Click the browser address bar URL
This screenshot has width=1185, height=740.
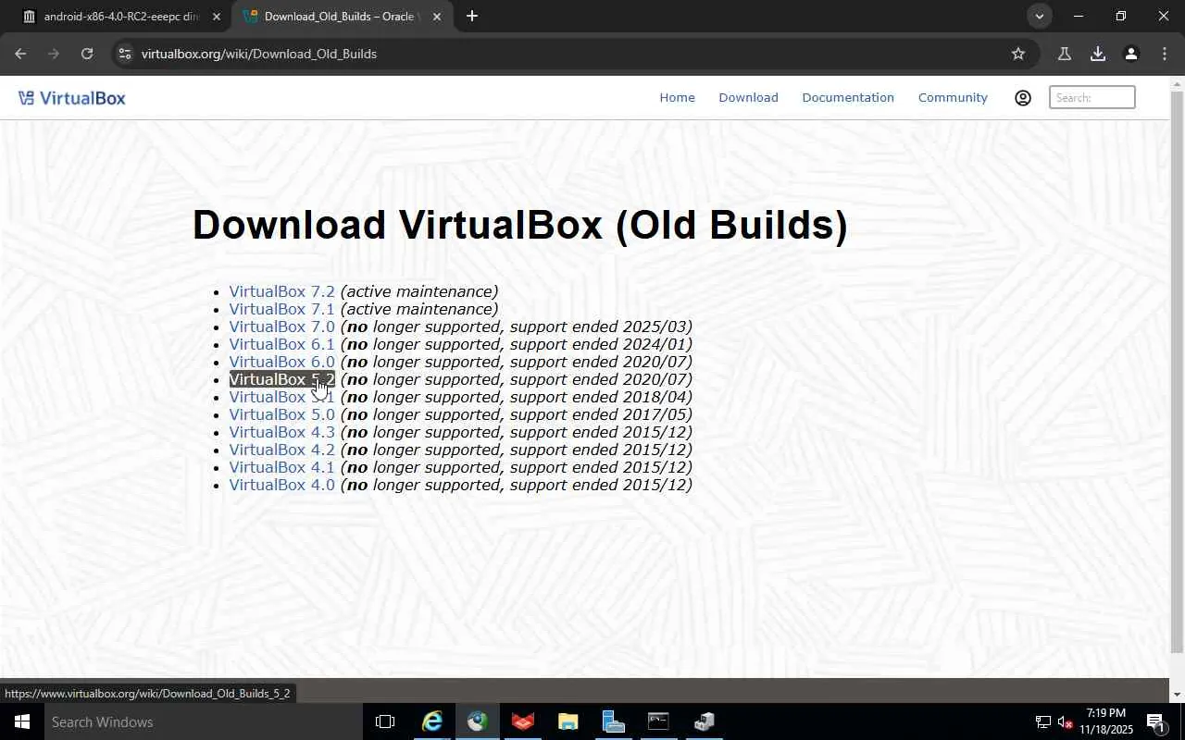pyautogui.click(x=259, y=54)
